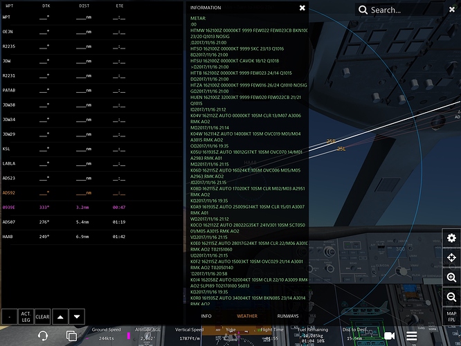Center map with crosshair icon

[x=451, y=257]
